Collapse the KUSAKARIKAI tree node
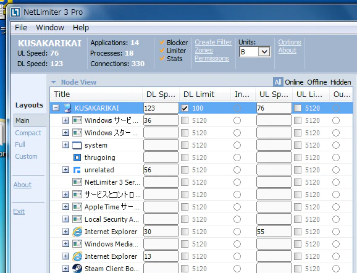This screenshot has width=357, height=273. pos(56,108)
